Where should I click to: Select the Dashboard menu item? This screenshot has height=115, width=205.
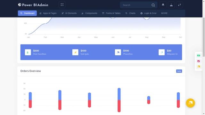(x=27, y=13)
